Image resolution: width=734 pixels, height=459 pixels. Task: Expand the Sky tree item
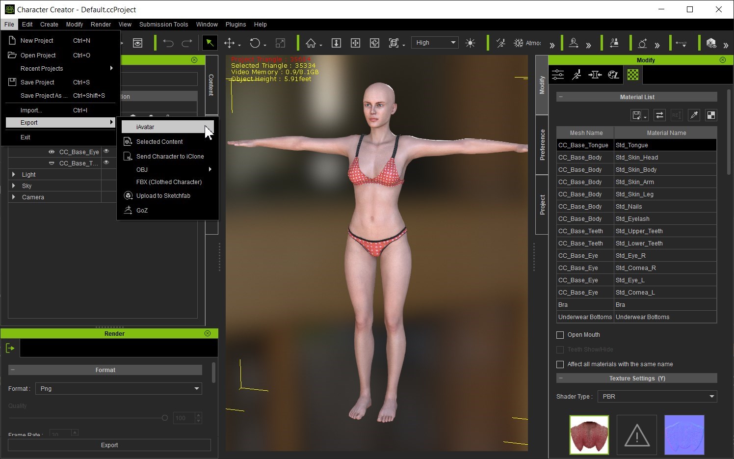[13, 186]
